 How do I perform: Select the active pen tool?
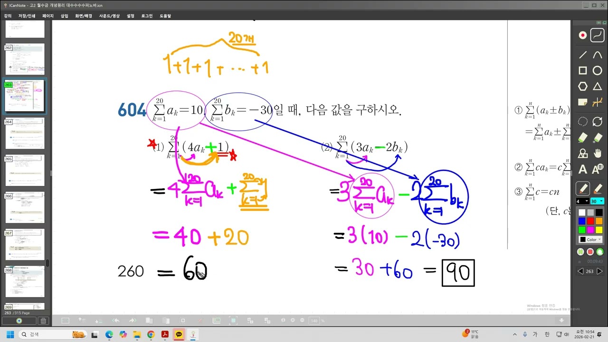tap(583, 189)
